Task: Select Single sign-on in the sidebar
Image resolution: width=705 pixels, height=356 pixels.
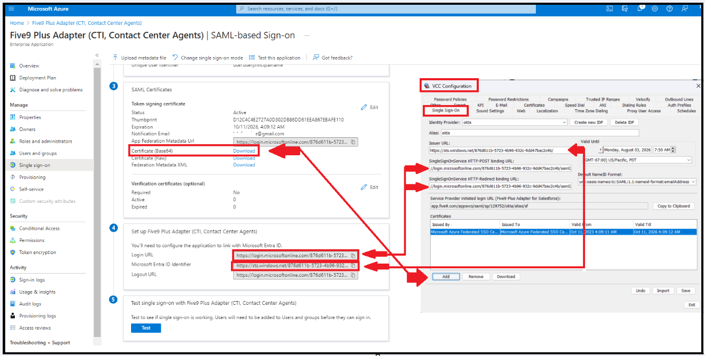Action: pyautogui.click(x=34, y=165)
